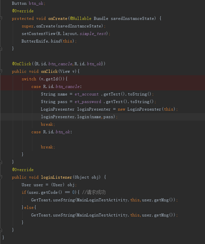Click the 'else' keyword
Viewport: 205px width, 244px height.
click(x=29, y=208)
